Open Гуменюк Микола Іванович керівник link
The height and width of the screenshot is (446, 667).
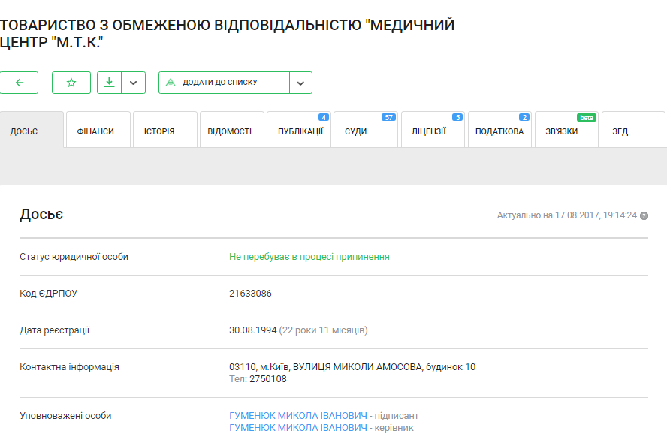click(x=298, y=428)
